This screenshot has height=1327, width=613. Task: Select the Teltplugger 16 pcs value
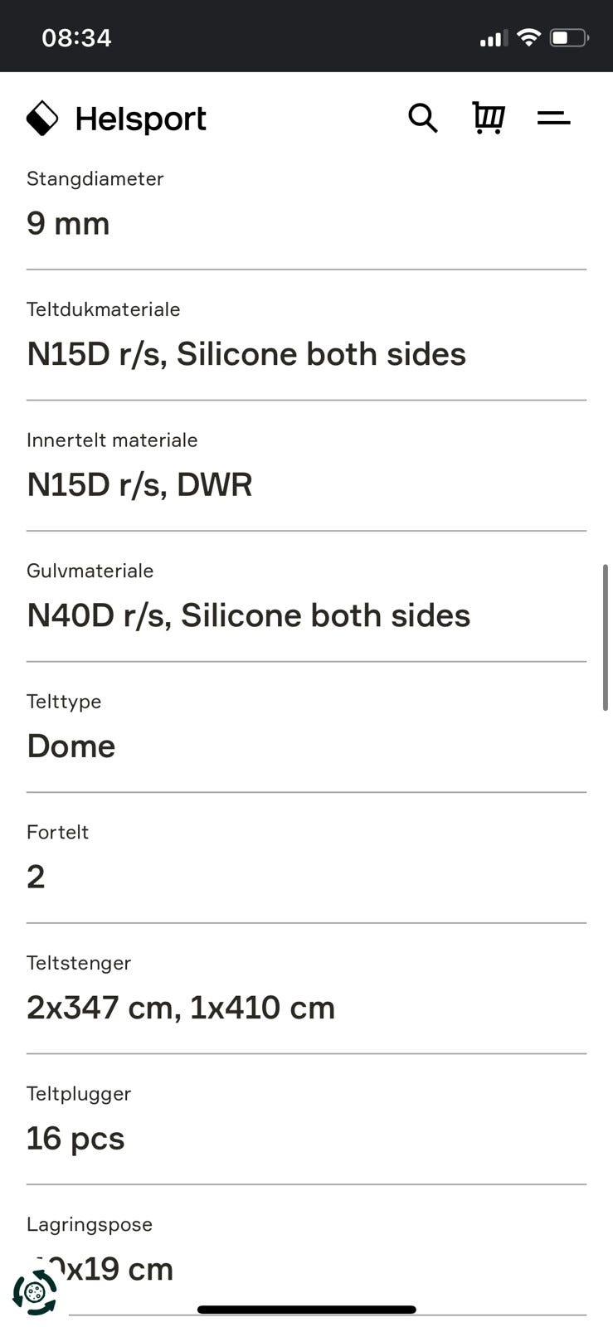pos(75,1138)
